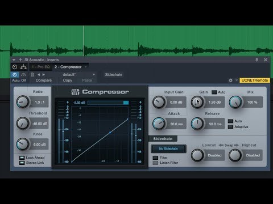Enable the Sidechain button in toolbar
This screenshot has height=204, width=273.
113,75
